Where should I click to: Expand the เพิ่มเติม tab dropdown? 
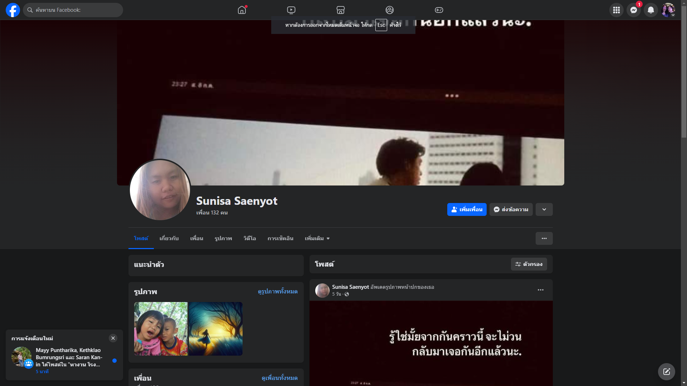[317, 238]
